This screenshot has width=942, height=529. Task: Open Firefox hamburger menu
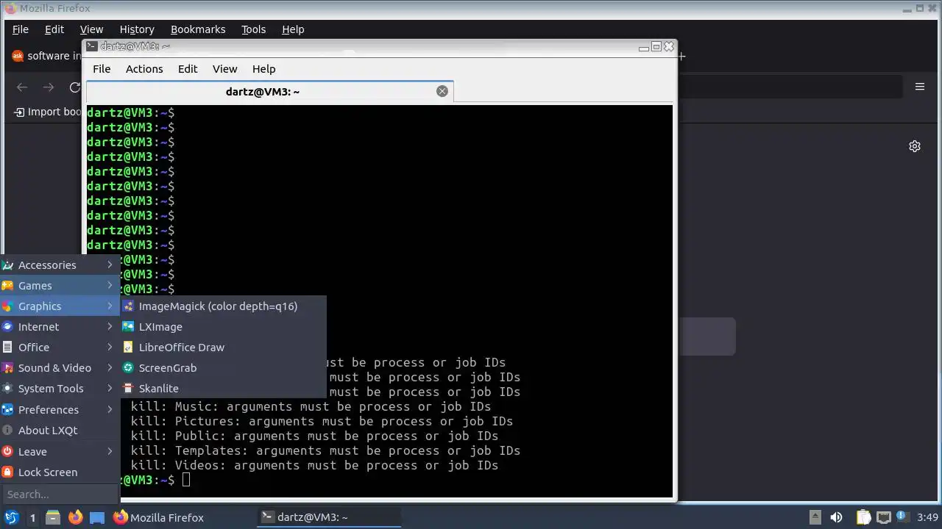point(920,87)
